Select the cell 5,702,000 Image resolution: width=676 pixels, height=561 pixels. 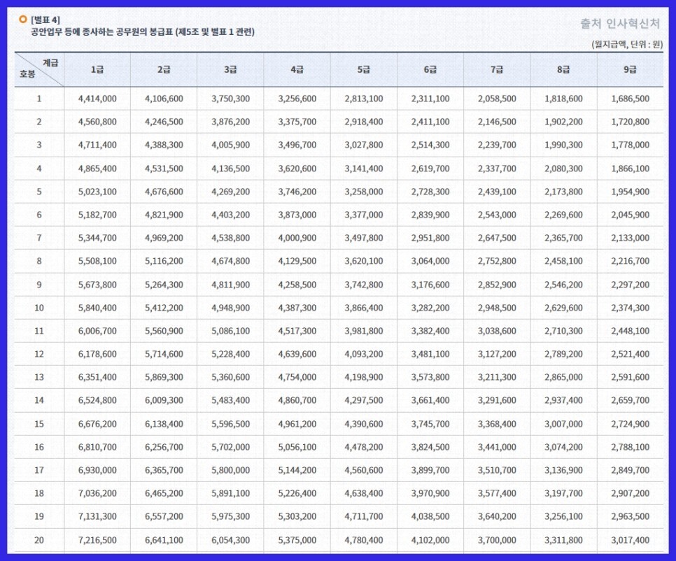coord(230,447)
